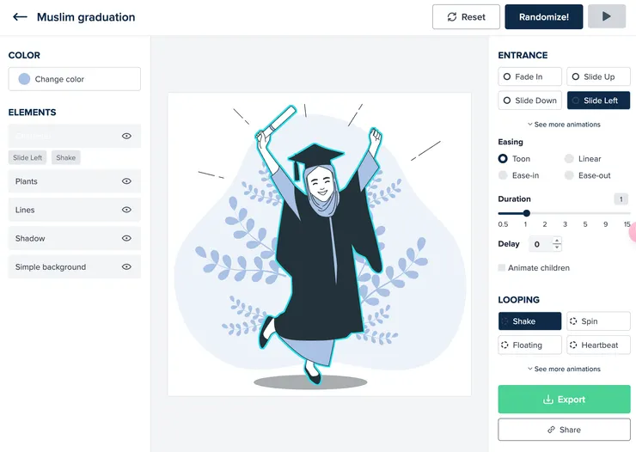
Task: Click the Randomize! button
Action: (543, 16)
